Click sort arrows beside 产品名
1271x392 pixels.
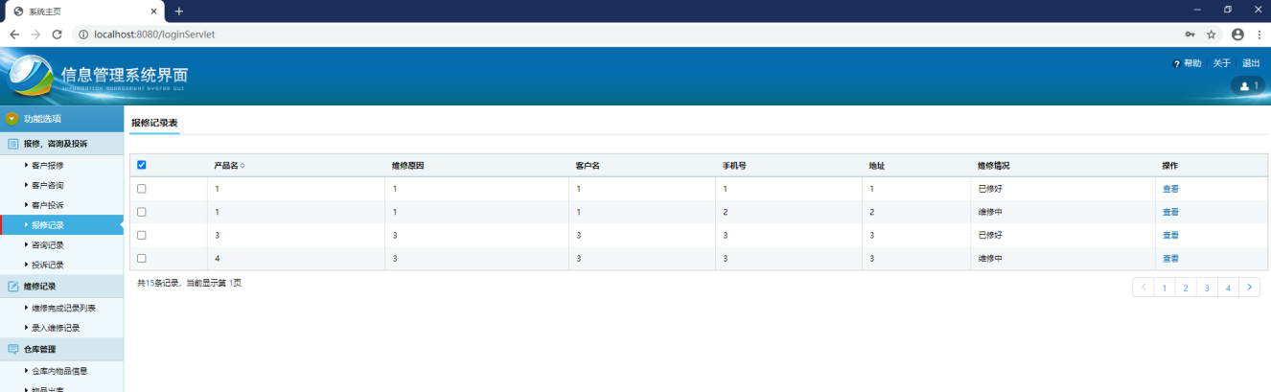pos(243,166)
